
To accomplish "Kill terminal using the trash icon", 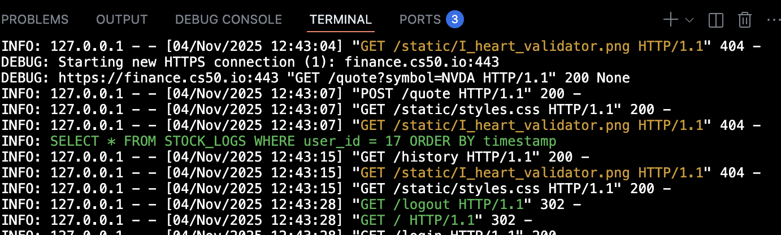I will (x=745, y=20).
